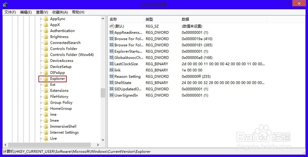Viewport: 308px width, 157px height.
Task: Click the SIDUpdatedO value icon
Action: pyautogui.click(x=111, y=89)
